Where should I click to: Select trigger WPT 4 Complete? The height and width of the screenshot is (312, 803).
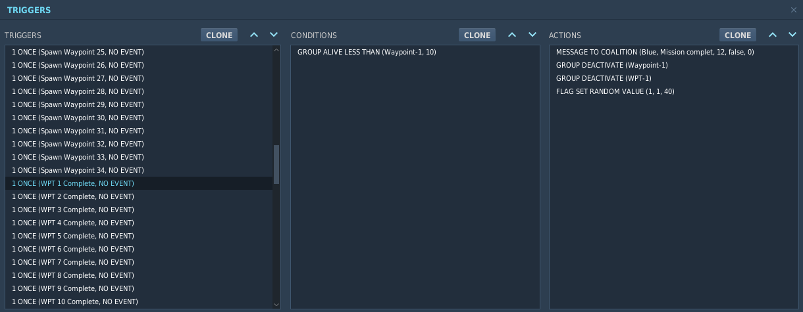click(139, 223)
